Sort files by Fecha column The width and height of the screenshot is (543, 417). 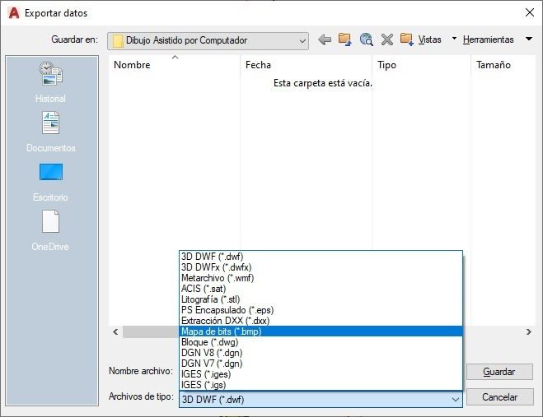coord(306,65)
